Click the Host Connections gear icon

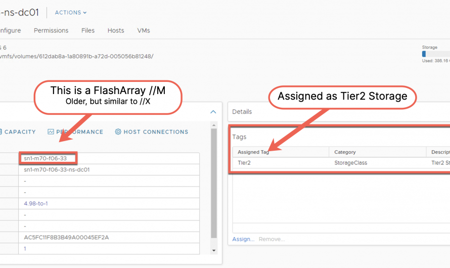118,132
